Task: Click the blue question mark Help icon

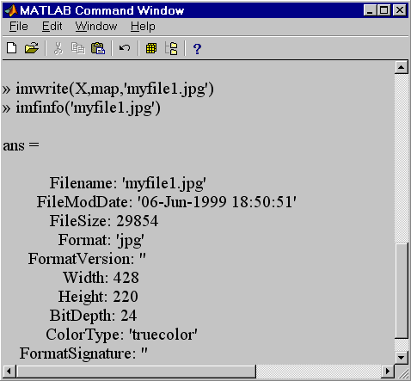Action: (x=197, y=49)
